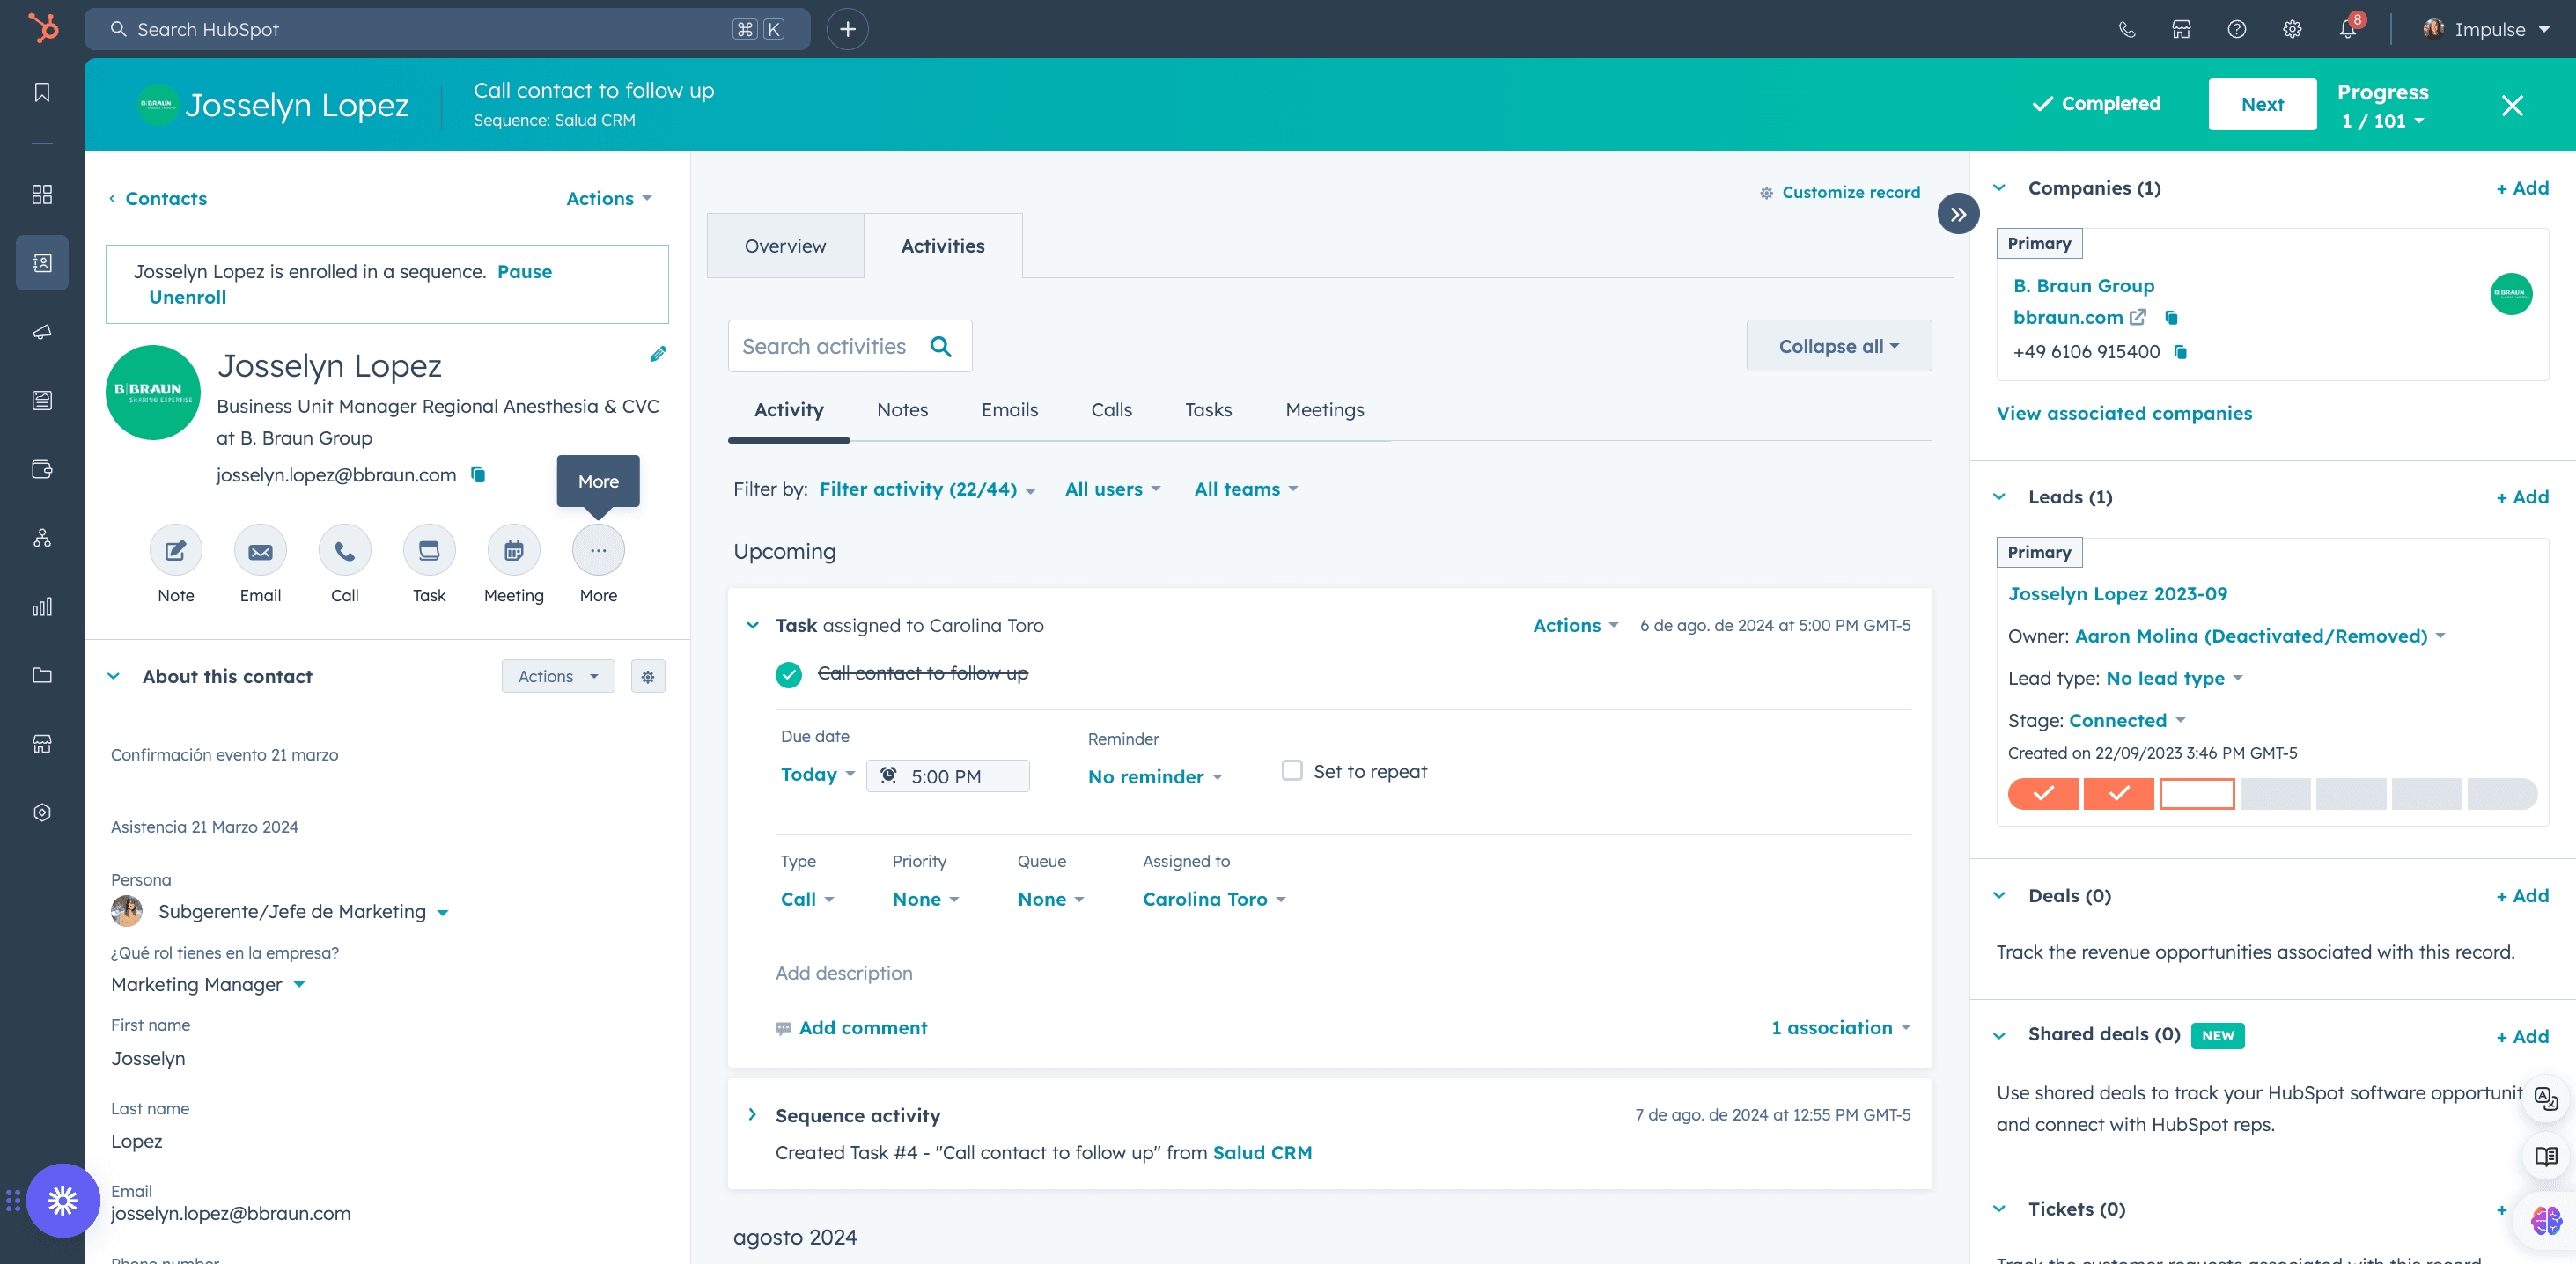Open View associated companies link
2576x1264 pixels.
(x=2124, y=413)
